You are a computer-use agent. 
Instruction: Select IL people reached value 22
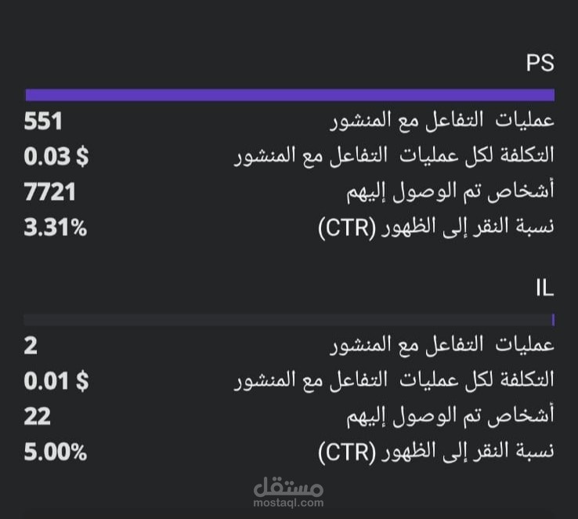tap(38, 416)
